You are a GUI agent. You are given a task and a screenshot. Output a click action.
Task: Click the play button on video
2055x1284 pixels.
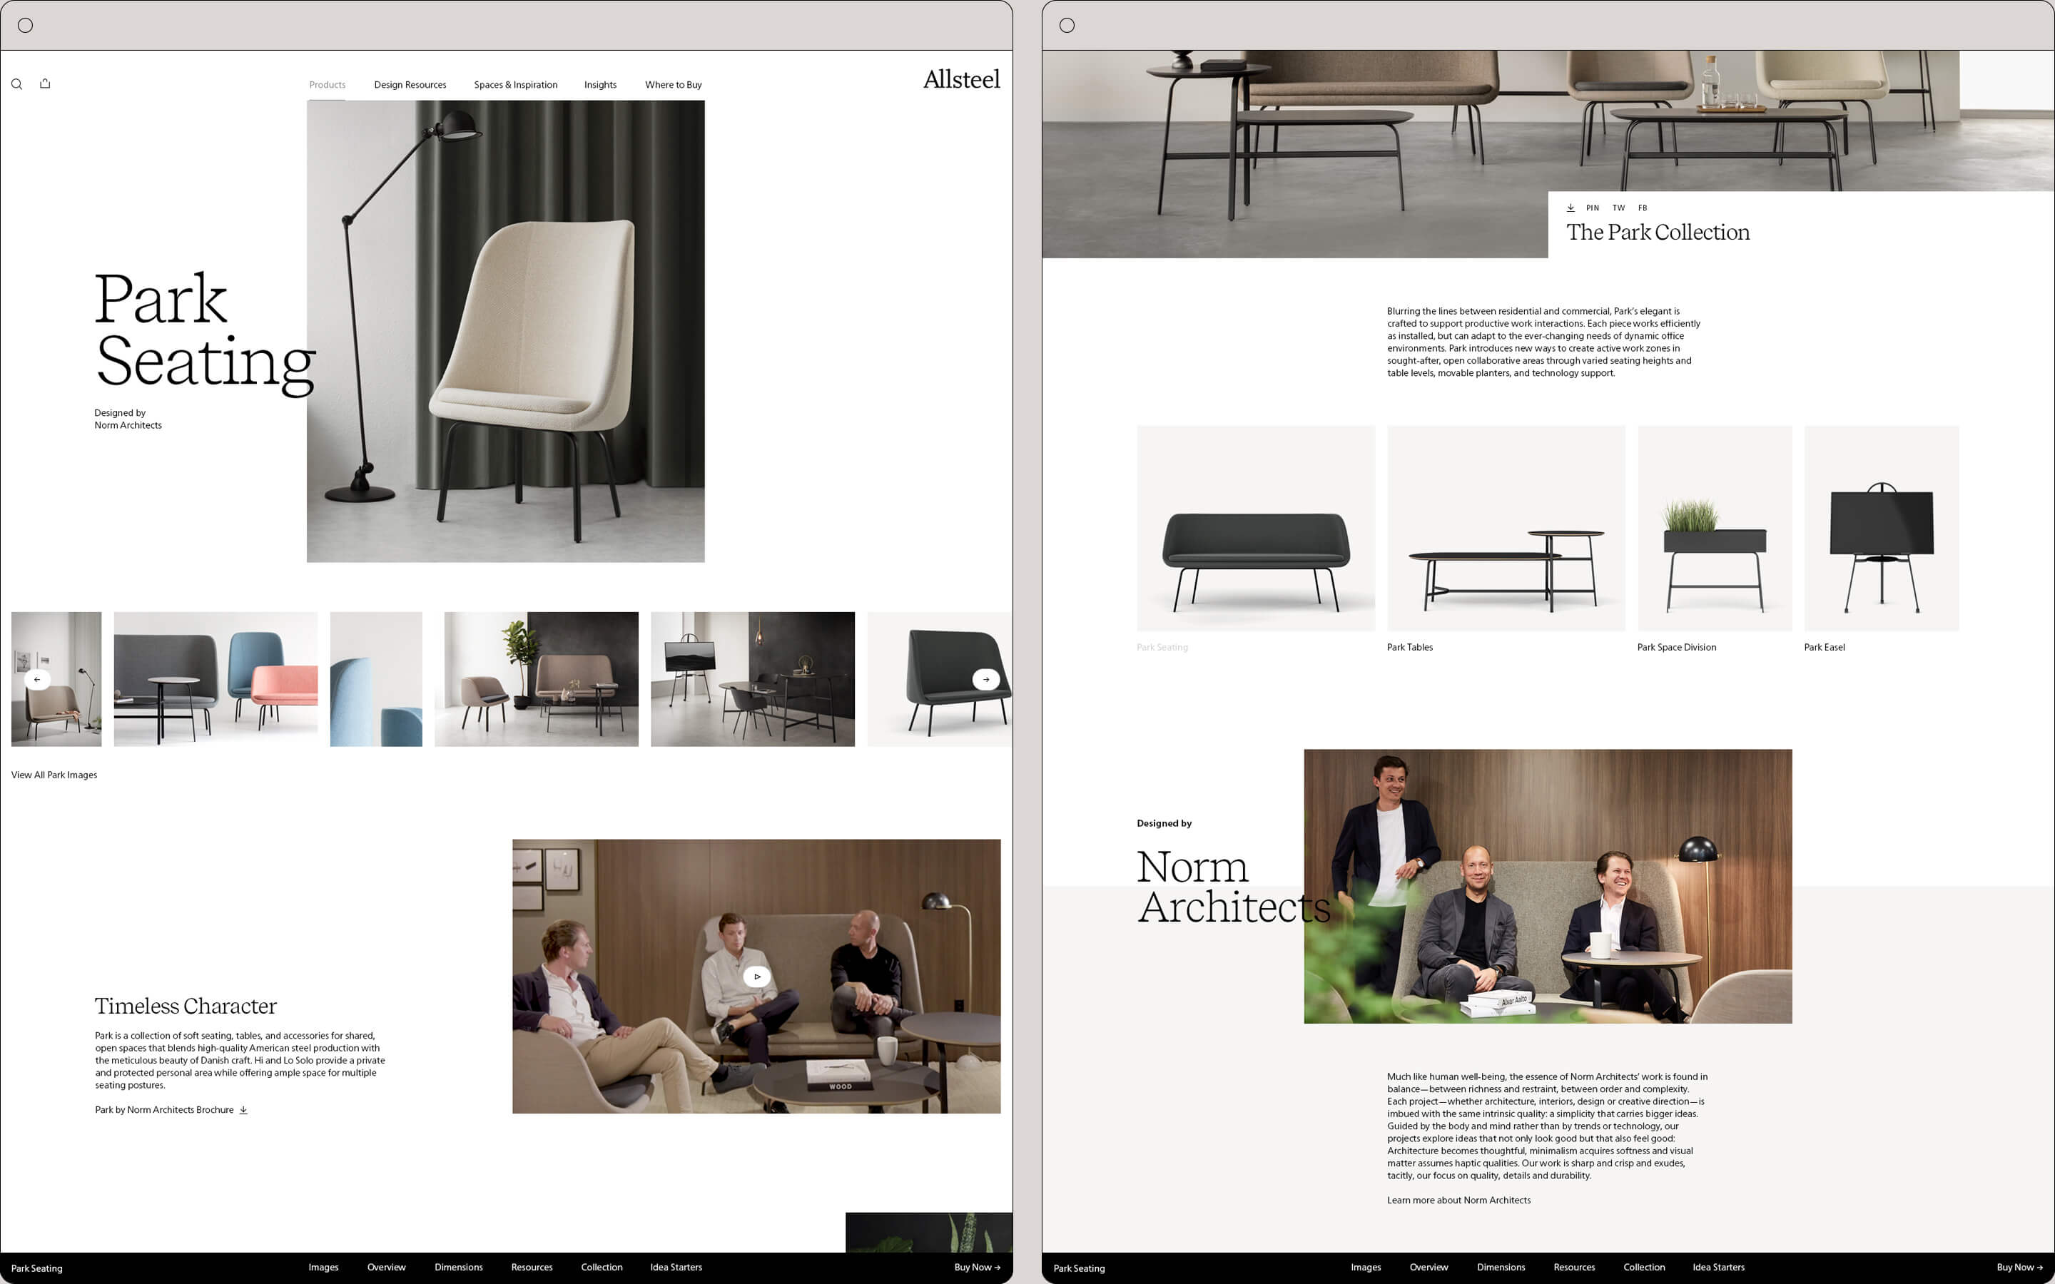[x=758, y=975]
